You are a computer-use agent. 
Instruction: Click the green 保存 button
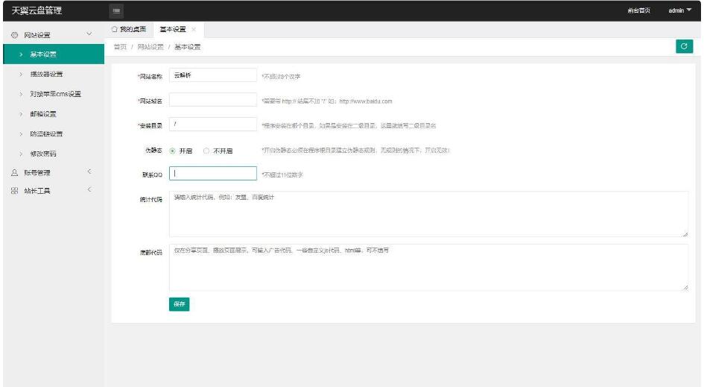(x=179, y=303)
